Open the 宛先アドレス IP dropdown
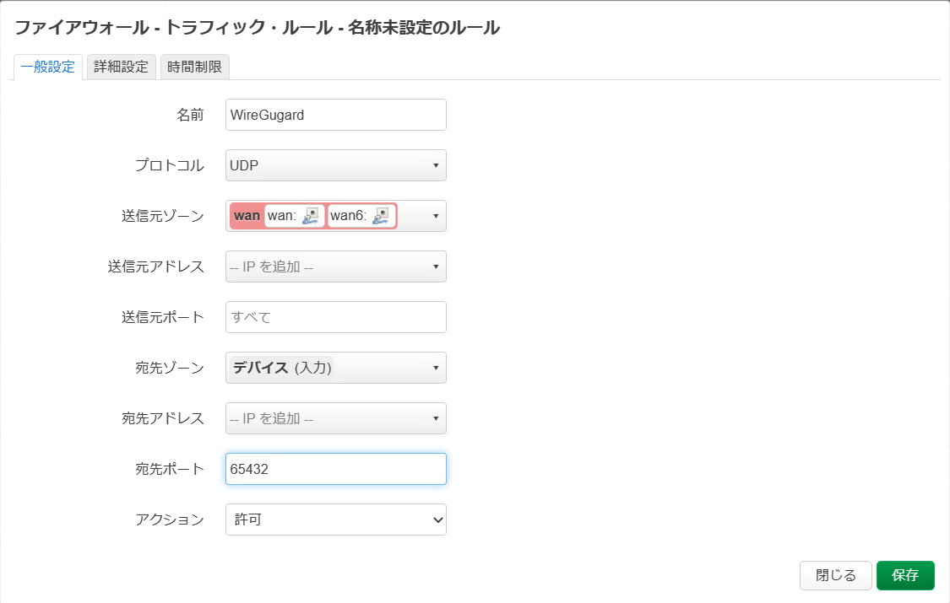 point(335,418)
